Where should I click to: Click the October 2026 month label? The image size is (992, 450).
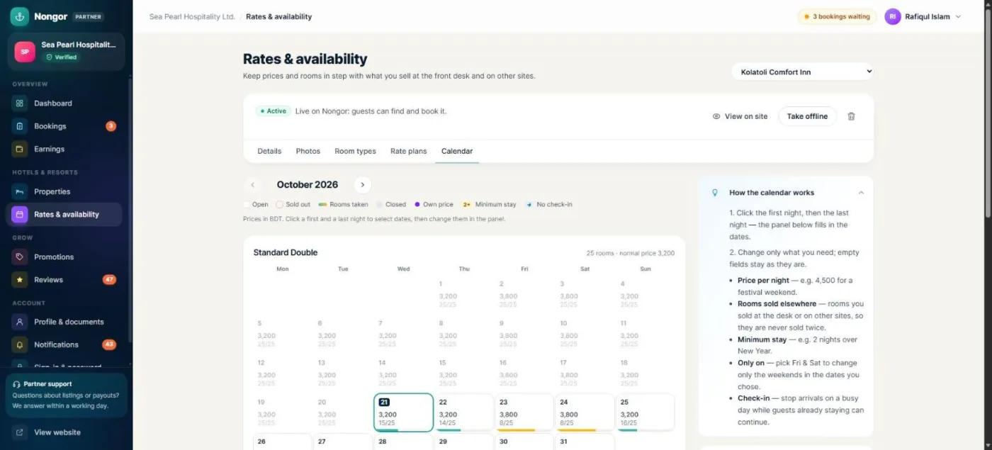[x=308, y=184]
